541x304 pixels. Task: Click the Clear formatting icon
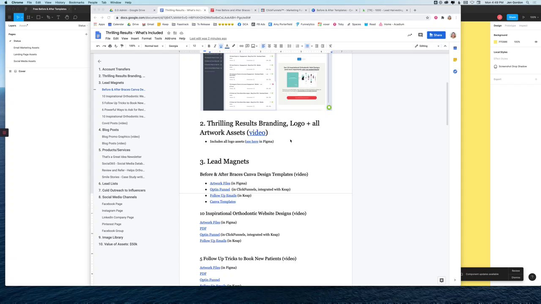(331, 46)
